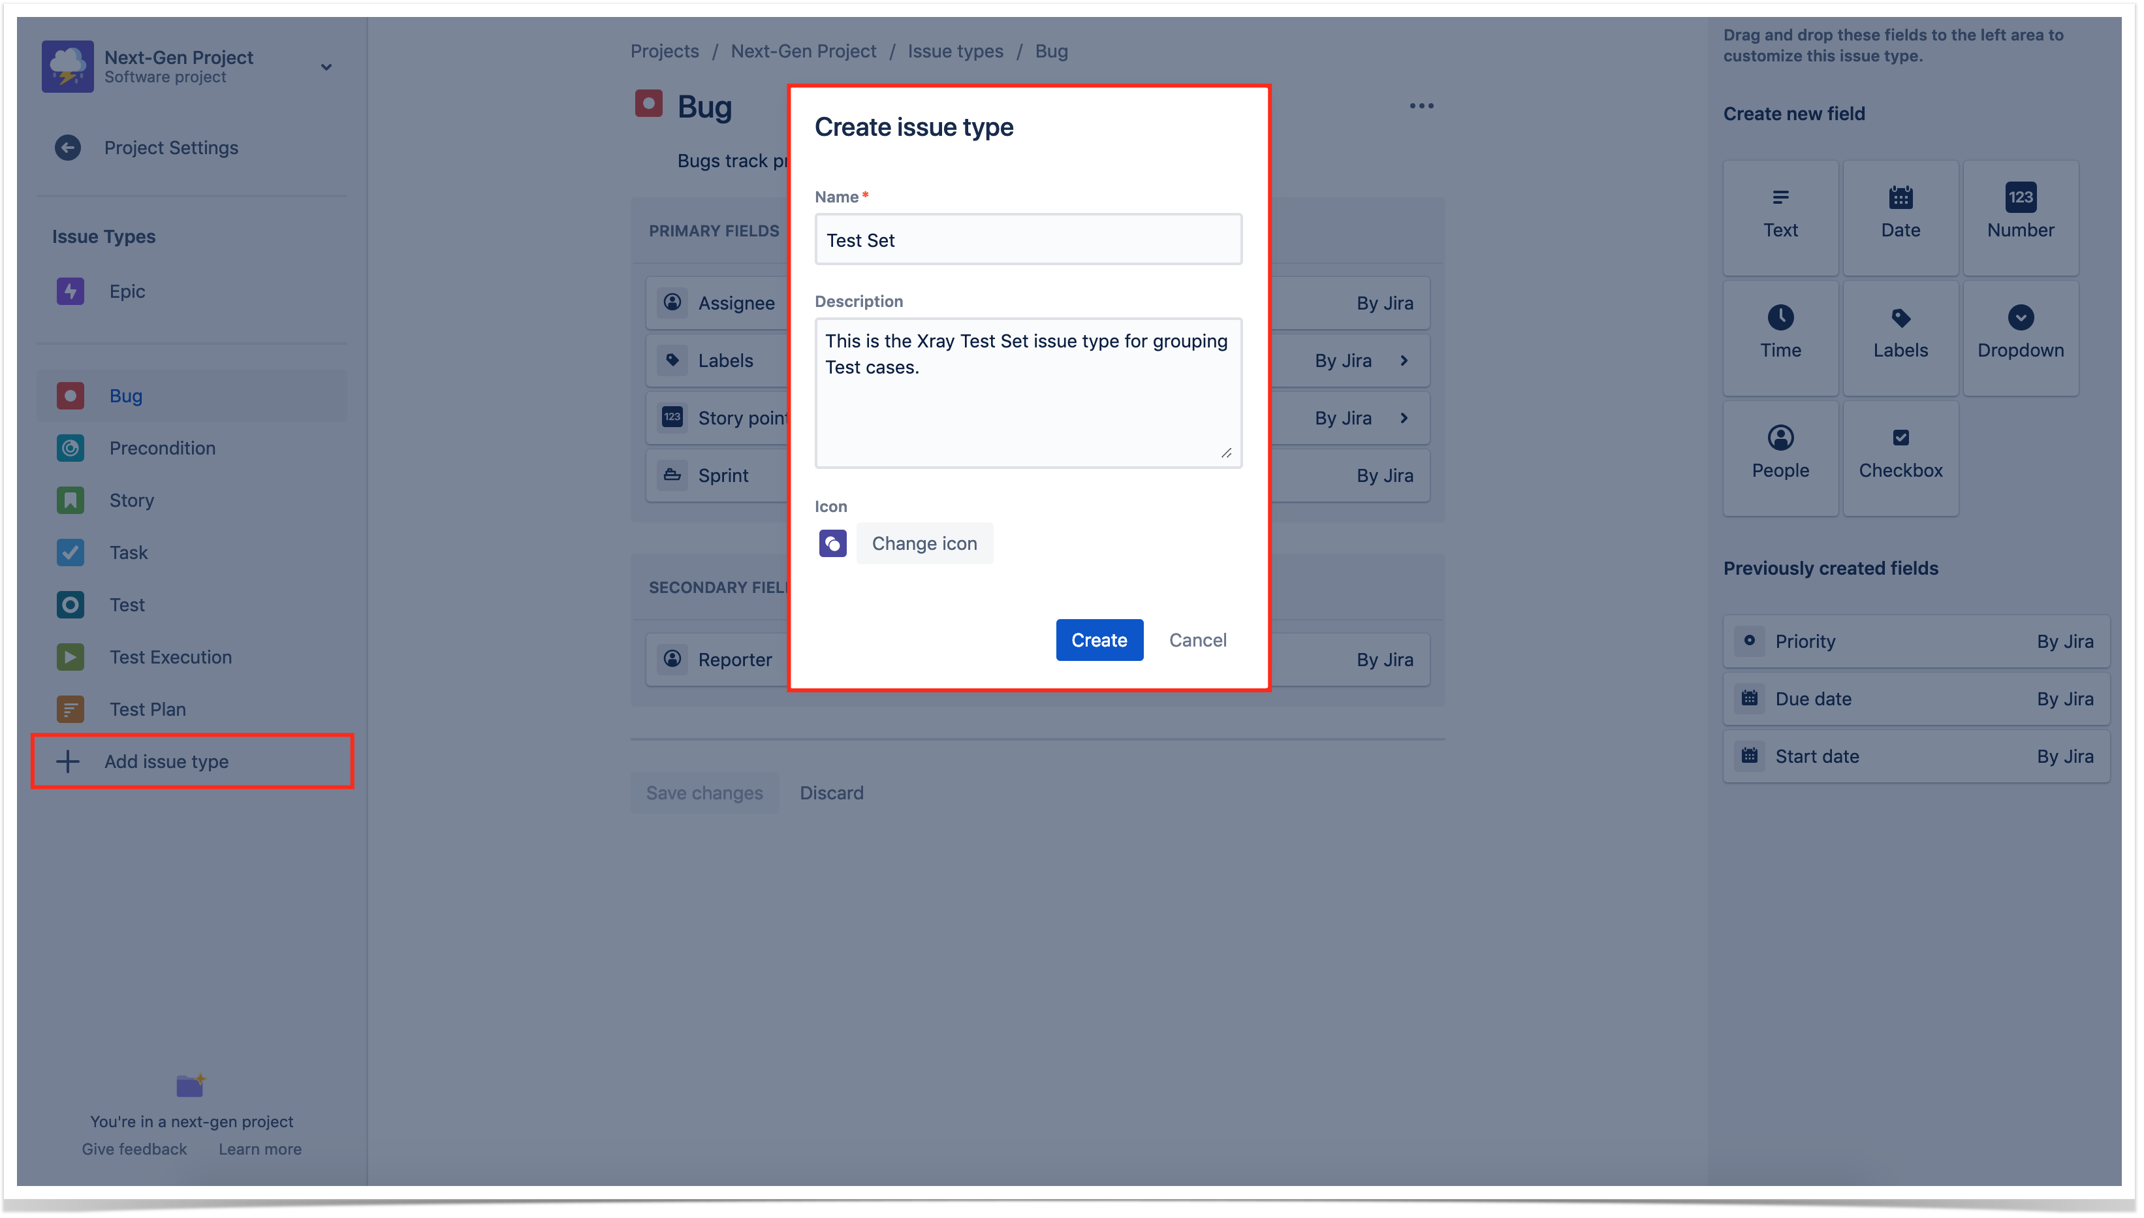Click the current issue type icon preview

coord(833,544)
